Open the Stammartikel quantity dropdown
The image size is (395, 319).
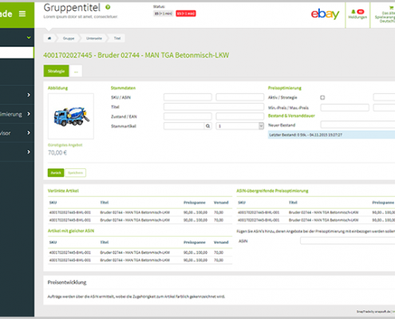tap(239, 126)
